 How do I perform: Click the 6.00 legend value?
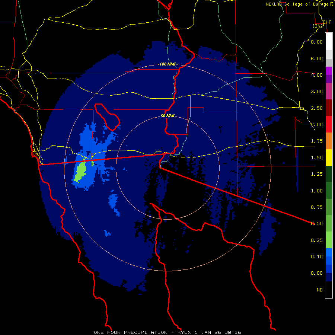pos(317,58)
